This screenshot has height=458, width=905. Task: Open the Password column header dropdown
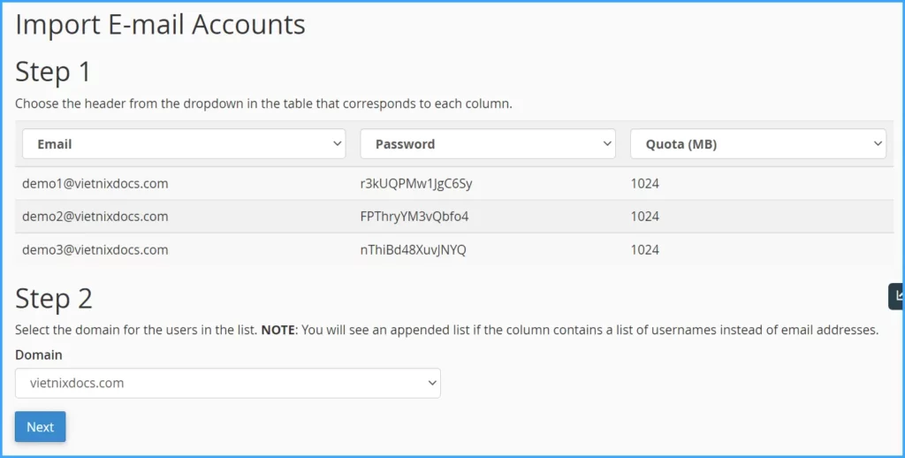pos(487,144)
